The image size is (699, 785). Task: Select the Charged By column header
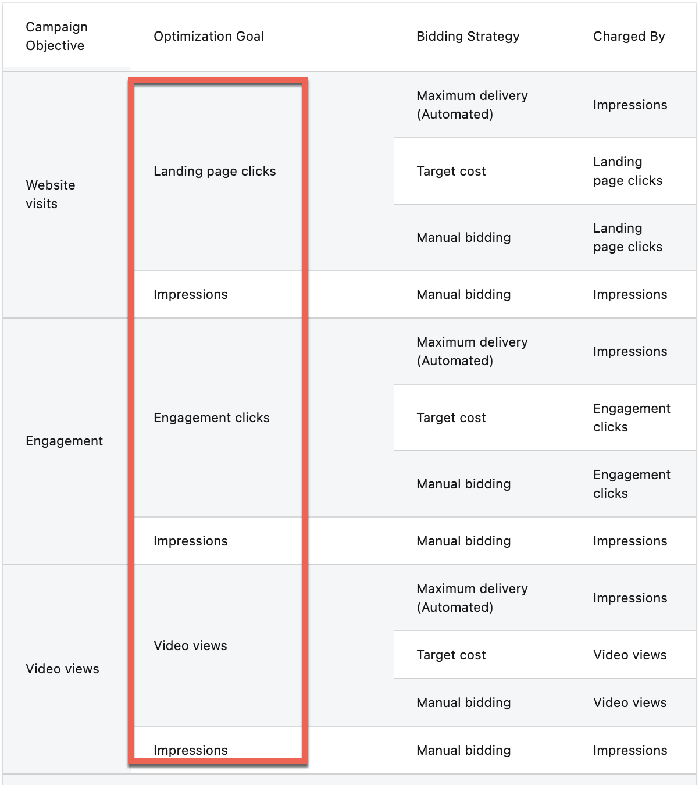coord(629,36)
